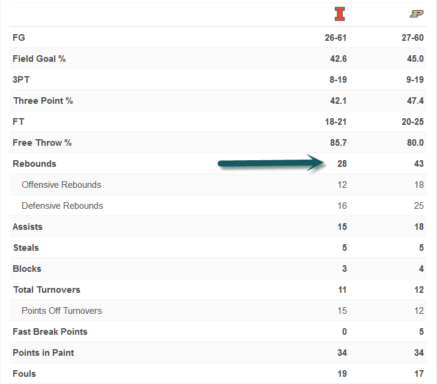This screenshot has width=437, height=384.
Task: Click the Offensive Rebounds sub-row label
Action: 61,185
